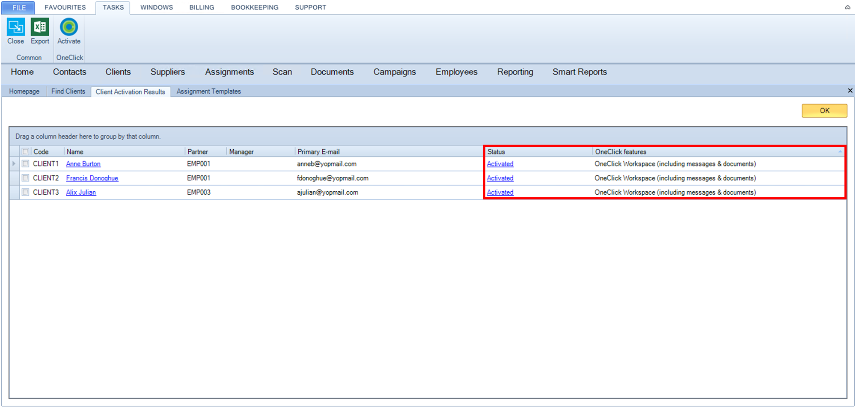Open the Scan section
856x407 pixels.
pyautogui.click(x=282, y=72)
